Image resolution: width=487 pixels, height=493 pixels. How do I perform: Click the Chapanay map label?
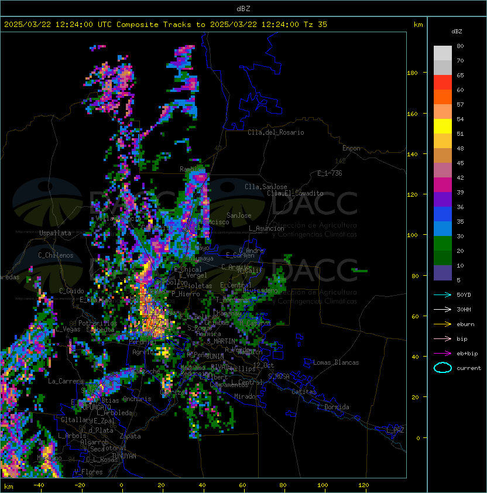pyautogui.click(x=227, y=313)
